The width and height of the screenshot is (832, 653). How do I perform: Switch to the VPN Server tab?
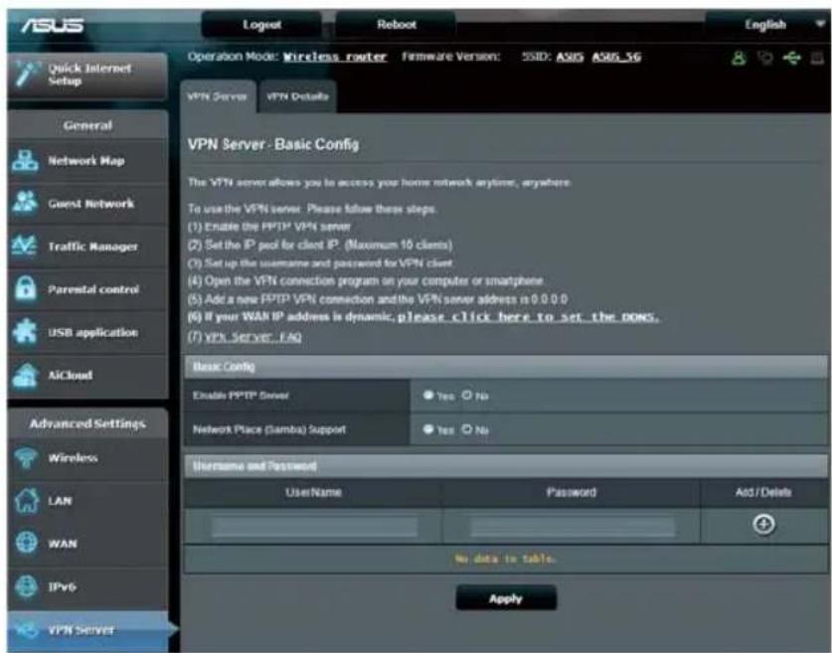[x=218, y=96]
